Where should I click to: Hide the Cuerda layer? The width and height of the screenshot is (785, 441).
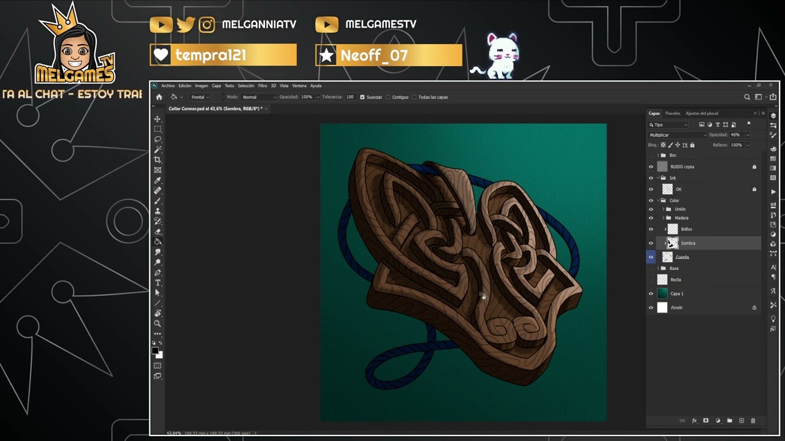[651, 257]
